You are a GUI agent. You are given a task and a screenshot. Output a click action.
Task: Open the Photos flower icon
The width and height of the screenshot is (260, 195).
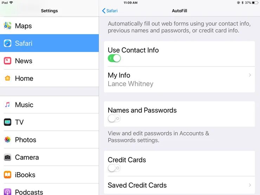(x=7, y=139)
